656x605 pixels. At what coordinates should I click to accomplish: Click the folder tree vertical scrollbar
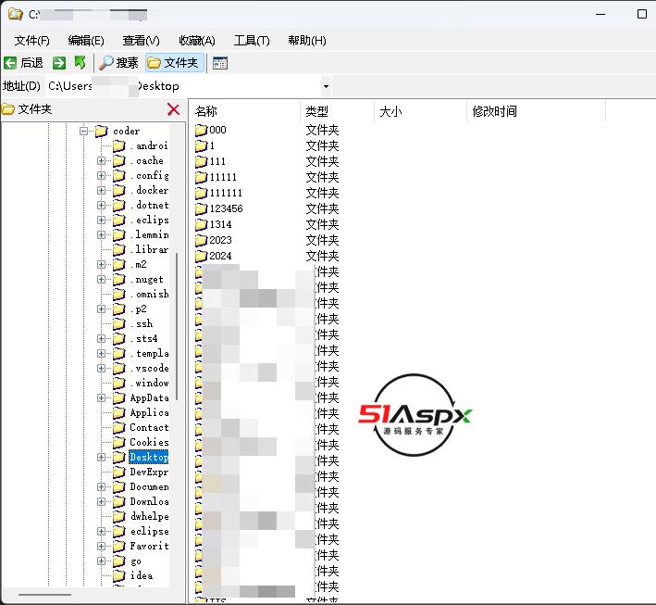click(178, 326)
